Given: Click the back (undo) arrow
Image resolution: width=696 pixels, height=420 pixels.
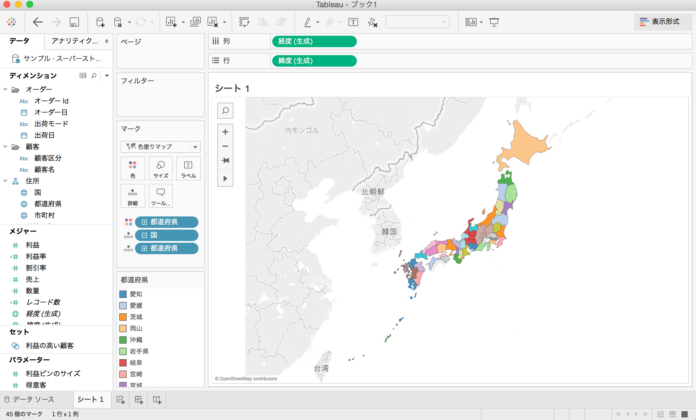Looking at the screenshot, I should coord(37,22).
